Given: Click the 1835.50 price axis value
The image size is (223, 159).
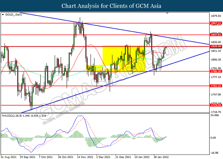Looking at the screenshot, I should [x=216, y=42].
